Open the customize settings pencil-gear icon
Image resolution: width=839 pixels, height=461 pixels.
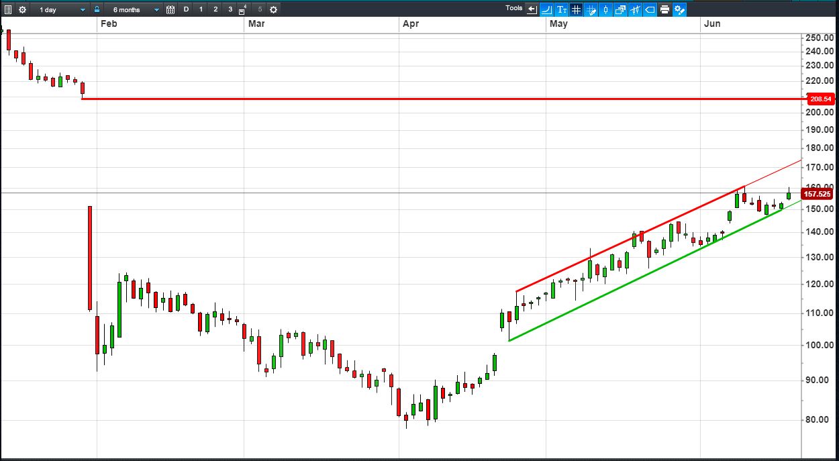point(679,9)
